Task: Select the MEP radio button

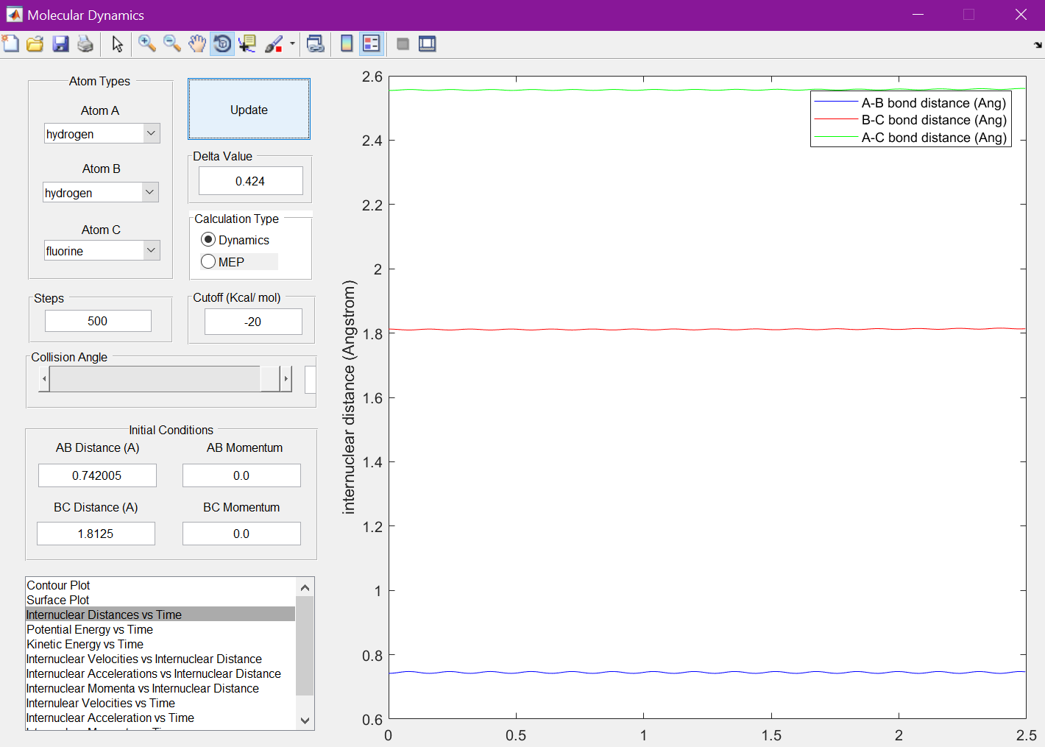Action: pos(208,262)
